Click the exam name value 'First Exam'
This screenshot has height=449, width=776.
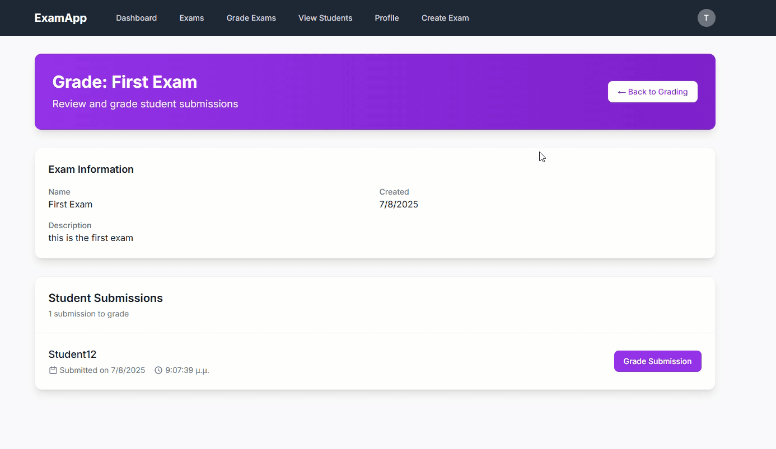tap(71, 205)
